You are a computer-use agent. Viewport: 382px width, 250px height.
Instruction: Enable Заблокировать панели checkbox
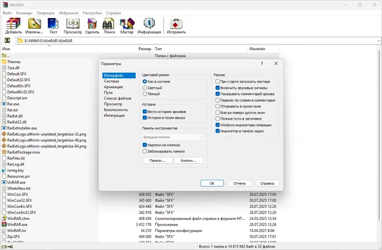[145, 151]
